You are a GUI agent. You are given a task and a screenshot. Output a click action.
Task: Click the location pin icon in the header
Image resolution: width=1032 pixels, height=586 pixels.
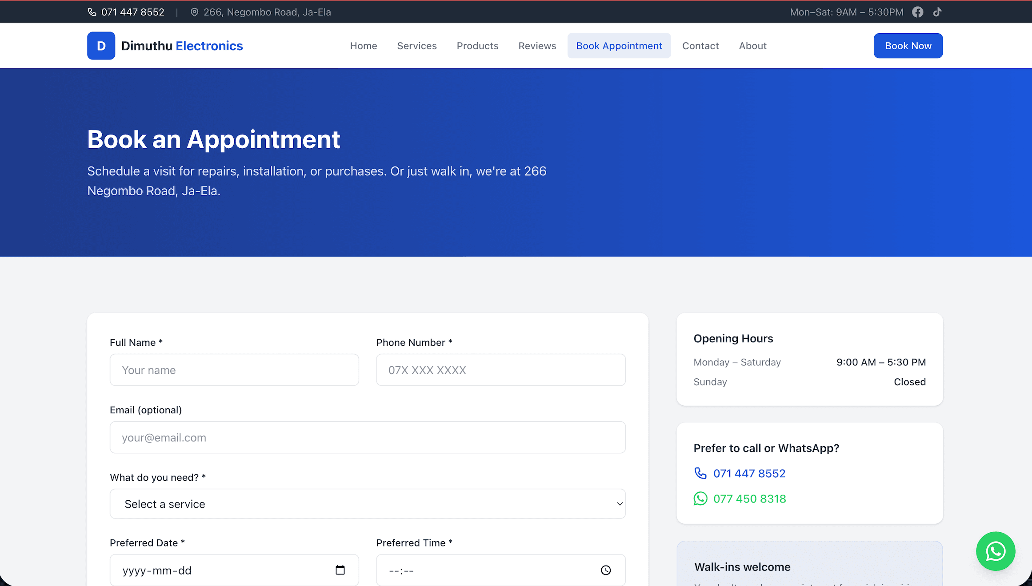coord(194,12)
